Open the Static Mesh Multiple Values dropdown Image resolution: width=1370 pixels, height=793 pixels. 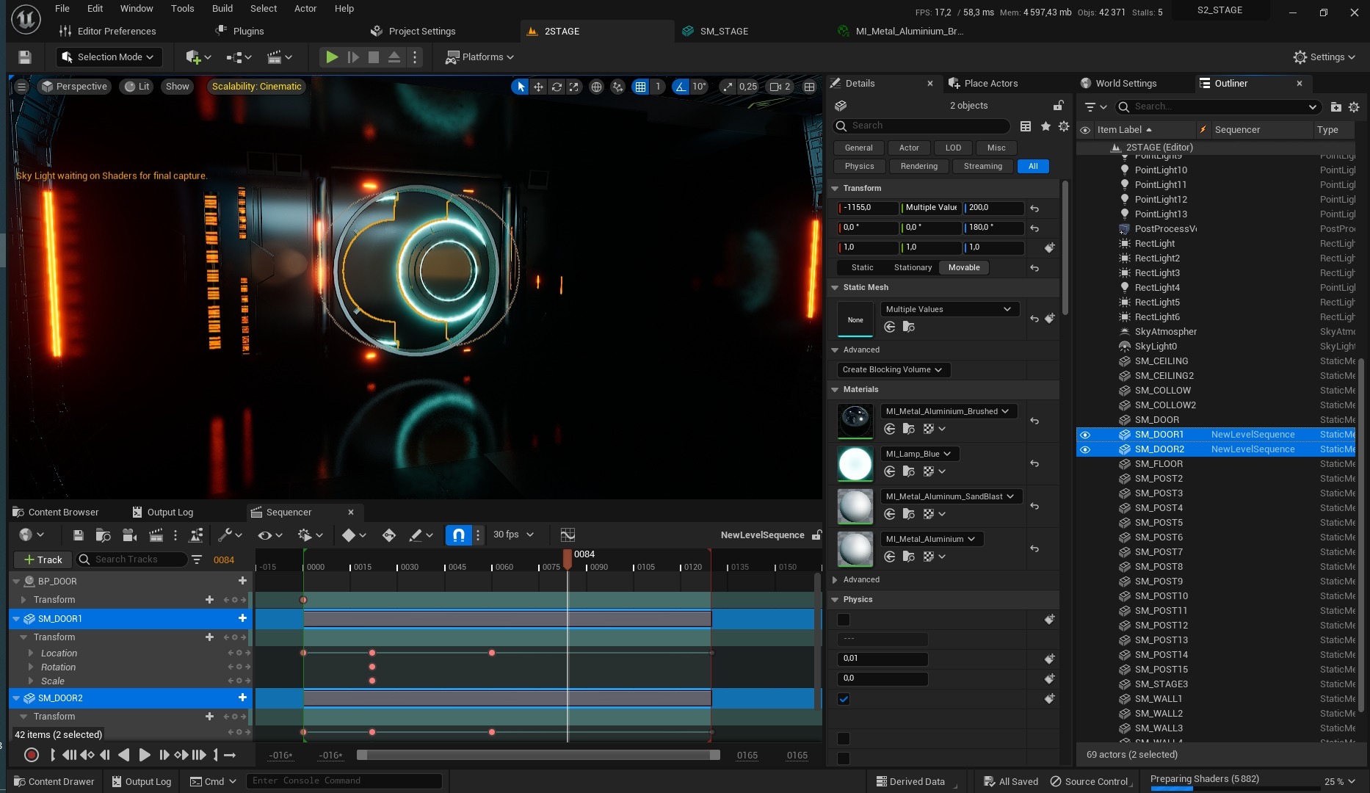click(x=948, y=309)
